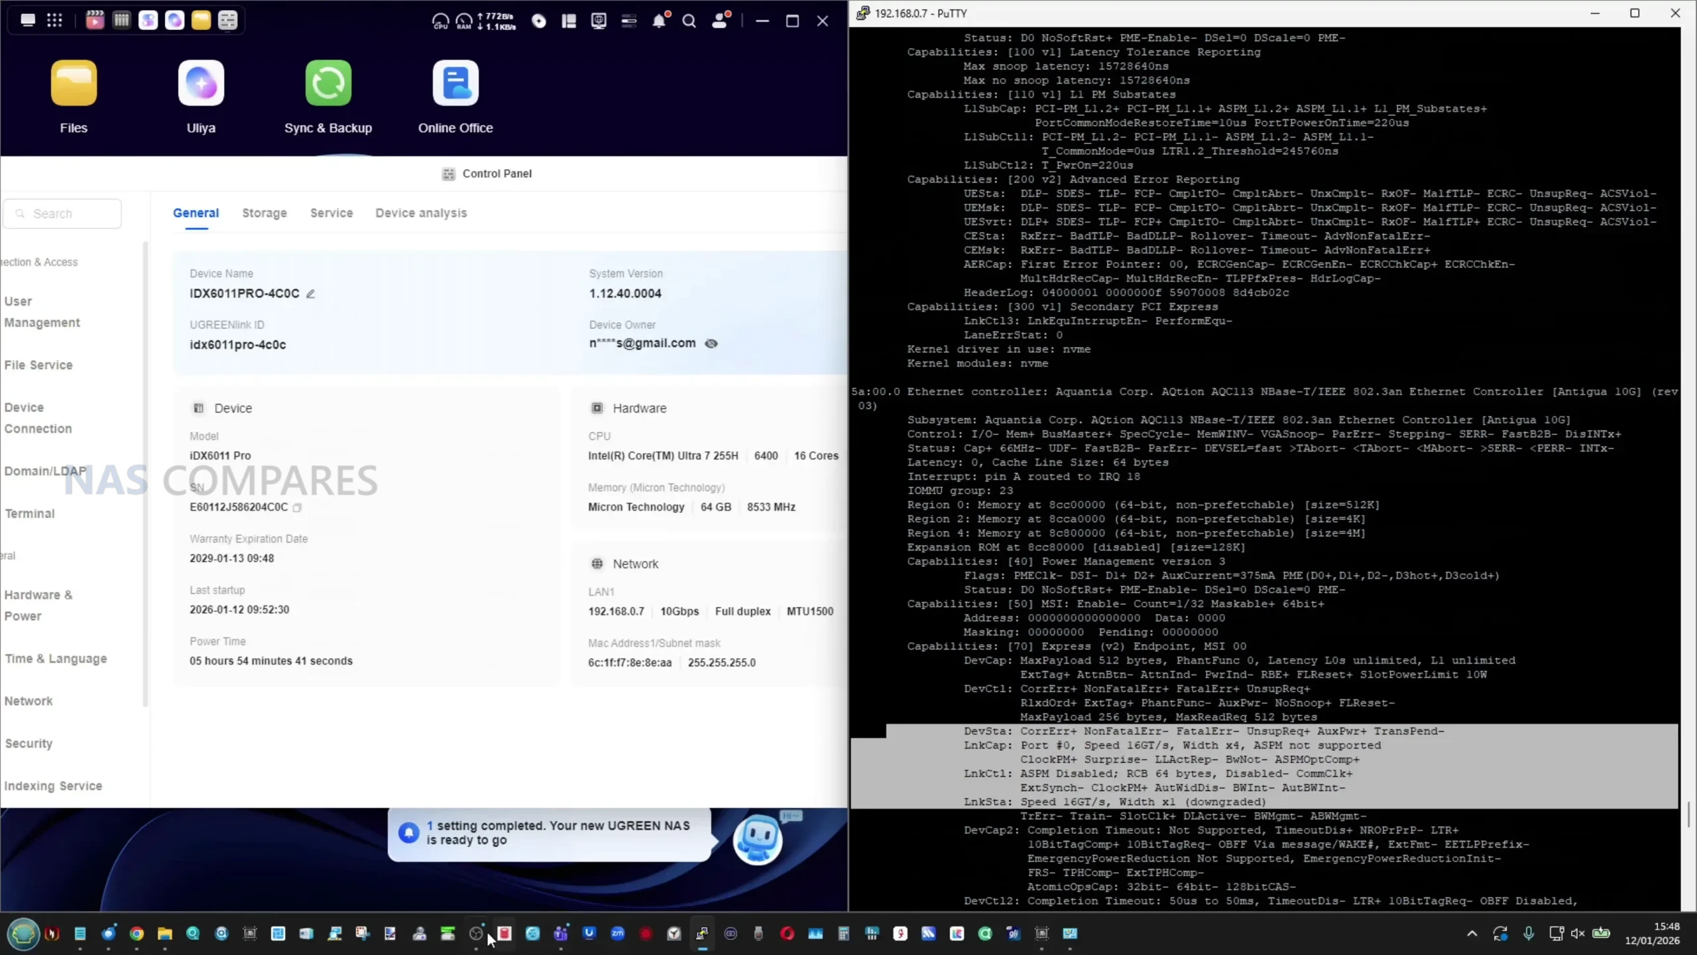The height and width of the screenshot is (955, 1697).
Task: Launch the Uliya app
Action: tap(201, 84)
